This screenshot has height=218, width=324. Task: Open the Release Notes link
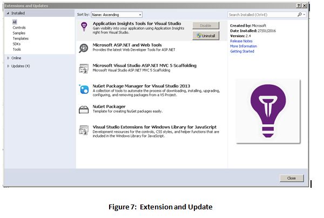tap(241, 41)
